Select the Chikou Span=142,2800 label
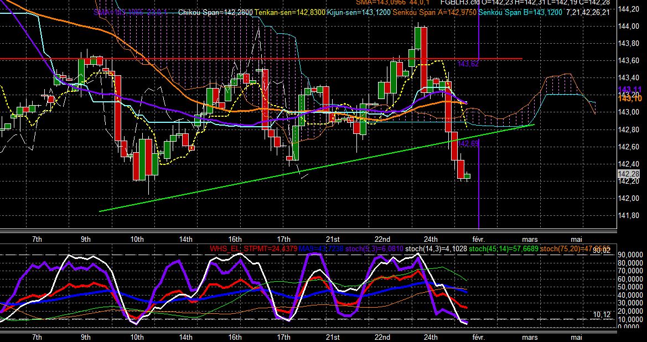 pos(216,12)
